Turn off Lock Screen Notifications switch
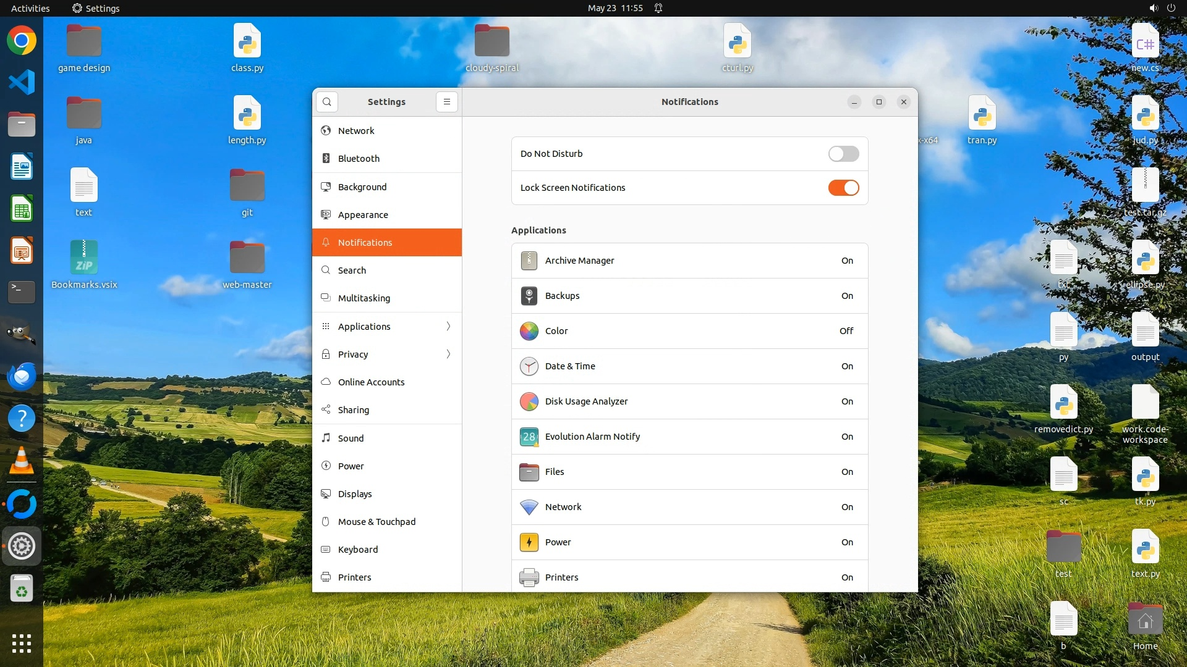Viewport: 1187px width, 667px height. [843, 188]
